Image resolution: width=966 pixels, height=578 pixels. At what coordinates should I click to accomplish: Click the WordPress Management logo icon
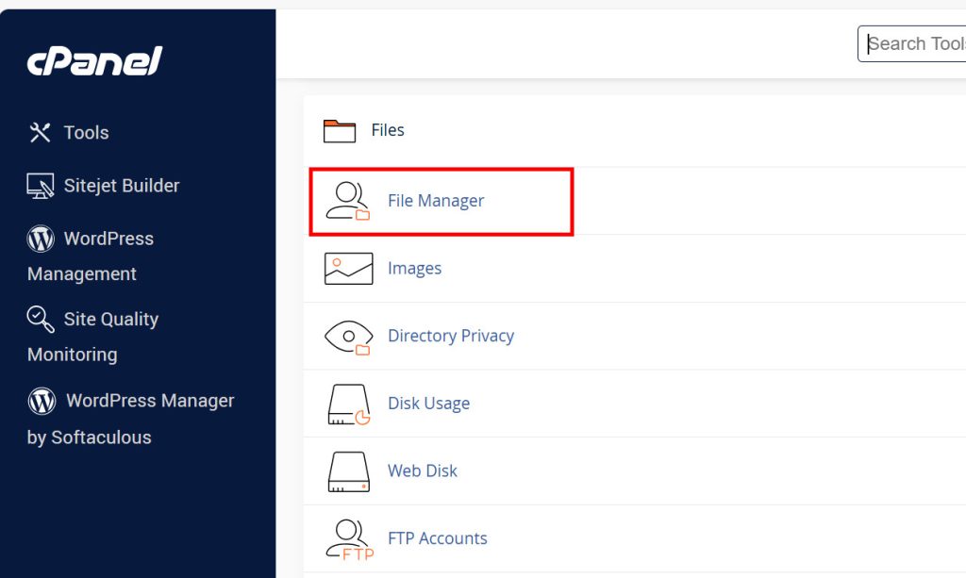(41, 239)
